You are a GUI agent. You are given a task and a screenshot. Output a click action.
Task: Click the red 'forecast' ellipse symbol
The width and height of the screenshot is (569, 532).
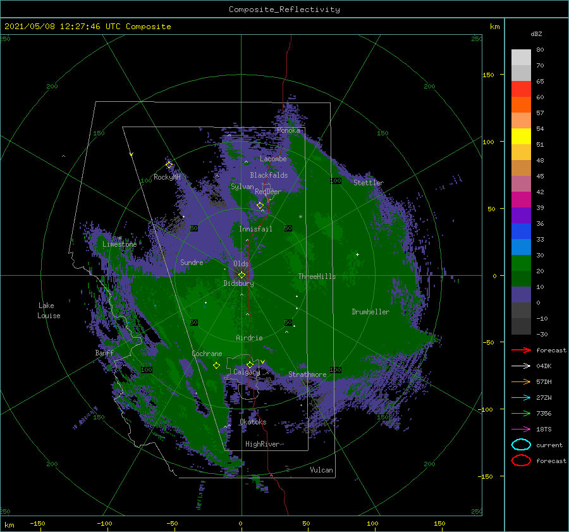point(521,461)
